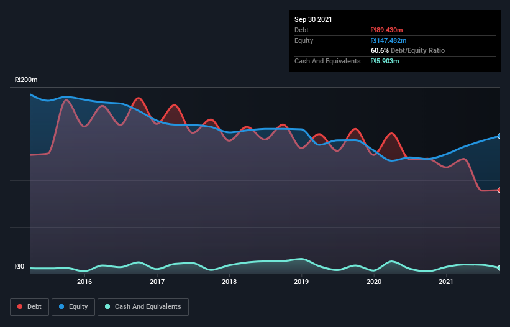
Task: Click the red Debt endpoint marker on chart
Action: tap(499, 190)
